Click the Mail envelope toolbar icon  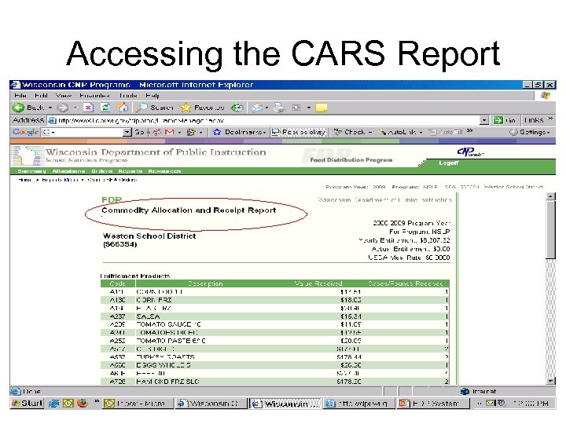257,108
